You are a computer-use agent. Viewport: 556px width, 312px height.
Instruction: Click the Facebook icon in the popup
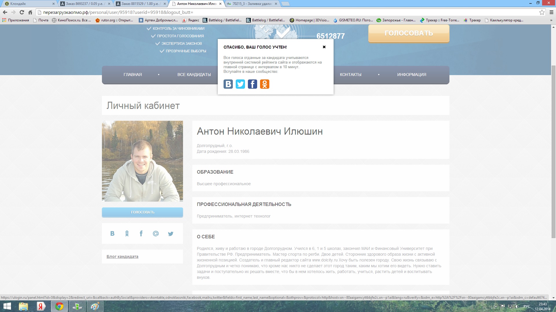coord(253,84)
